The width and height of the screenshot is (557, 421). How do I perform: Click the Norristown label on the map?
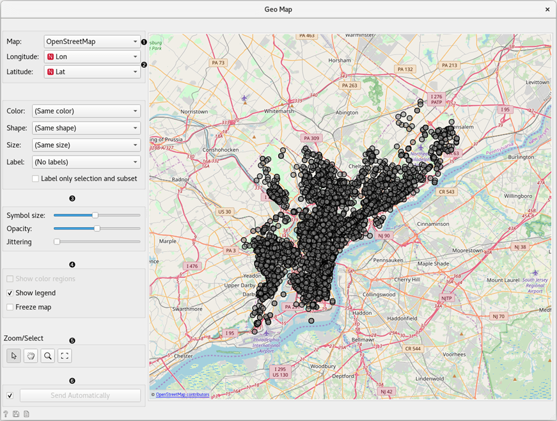click(x=194, y=111)
